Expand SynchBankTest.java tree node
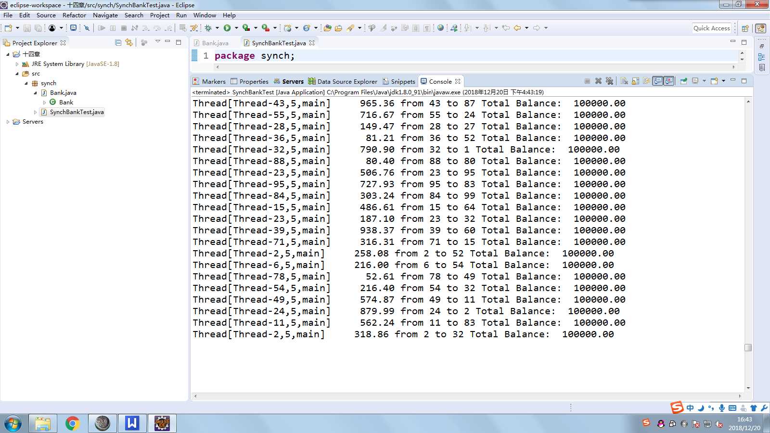The image size is (770, 433). 35,112
